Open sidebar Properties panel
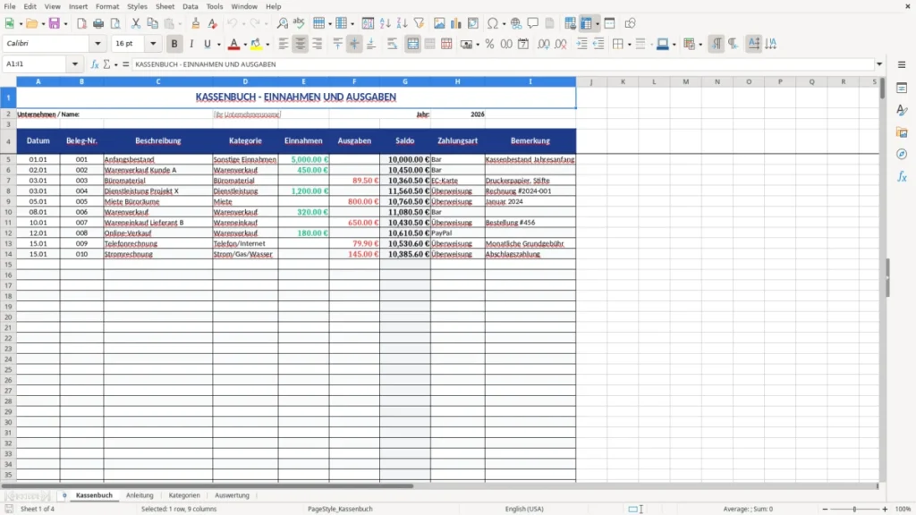 point(902,89)
